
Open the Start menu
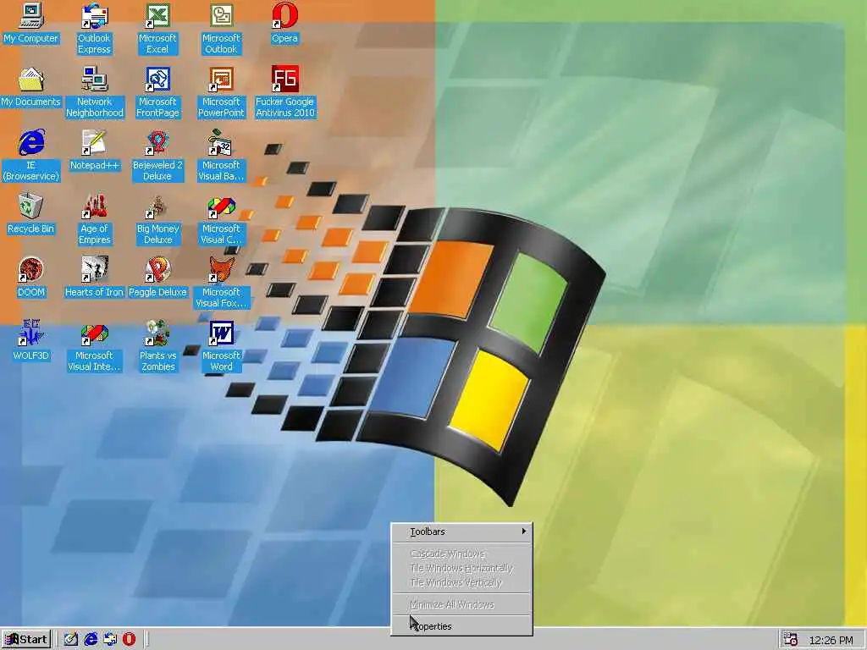tap(26, 640)
